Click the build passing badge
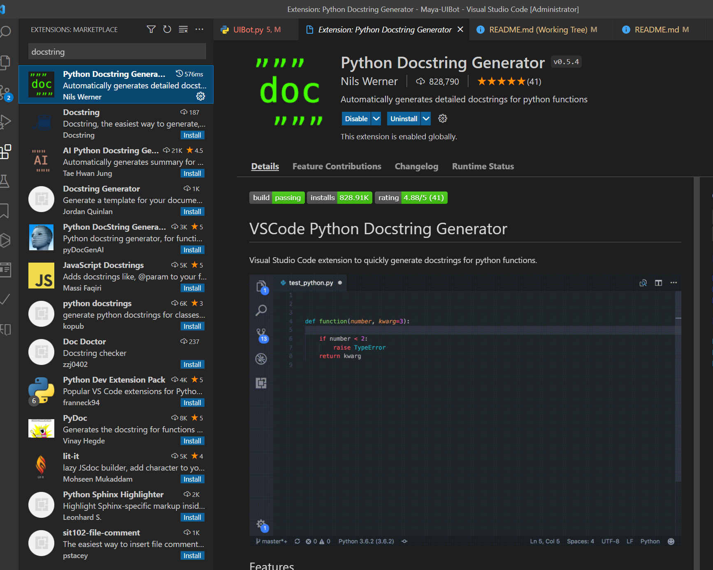 coord(277,198)
